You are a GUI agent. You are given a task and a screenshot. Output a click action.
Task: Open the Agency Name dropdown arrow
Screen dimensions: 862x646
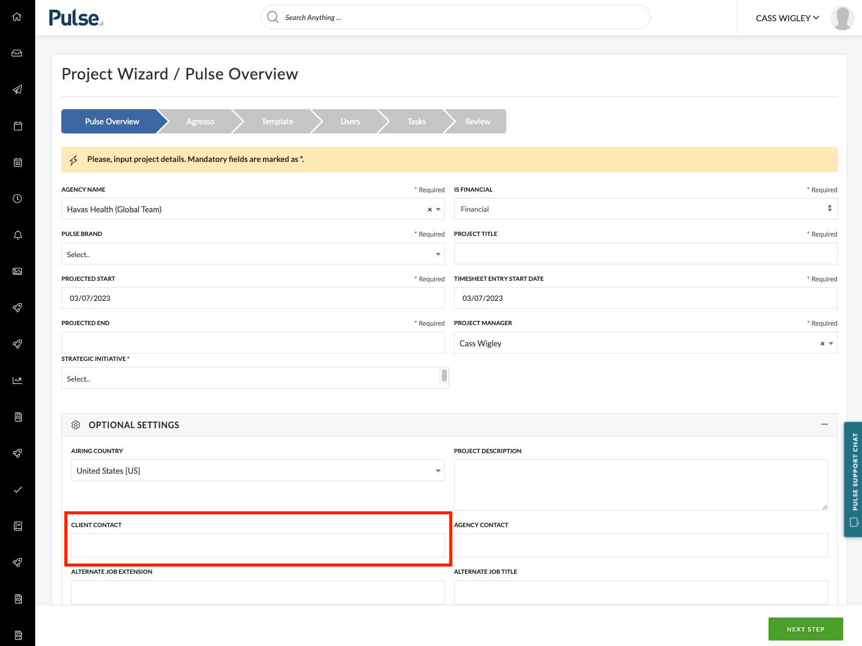click(x=438, y=209)
